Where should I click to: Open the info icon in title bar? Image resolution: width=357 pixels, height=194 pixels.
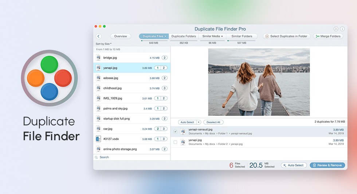342,29
